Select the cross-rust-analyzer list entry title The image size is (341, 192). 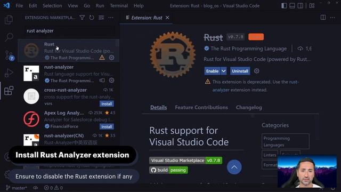pyautogui.click(x=65, y=90)
